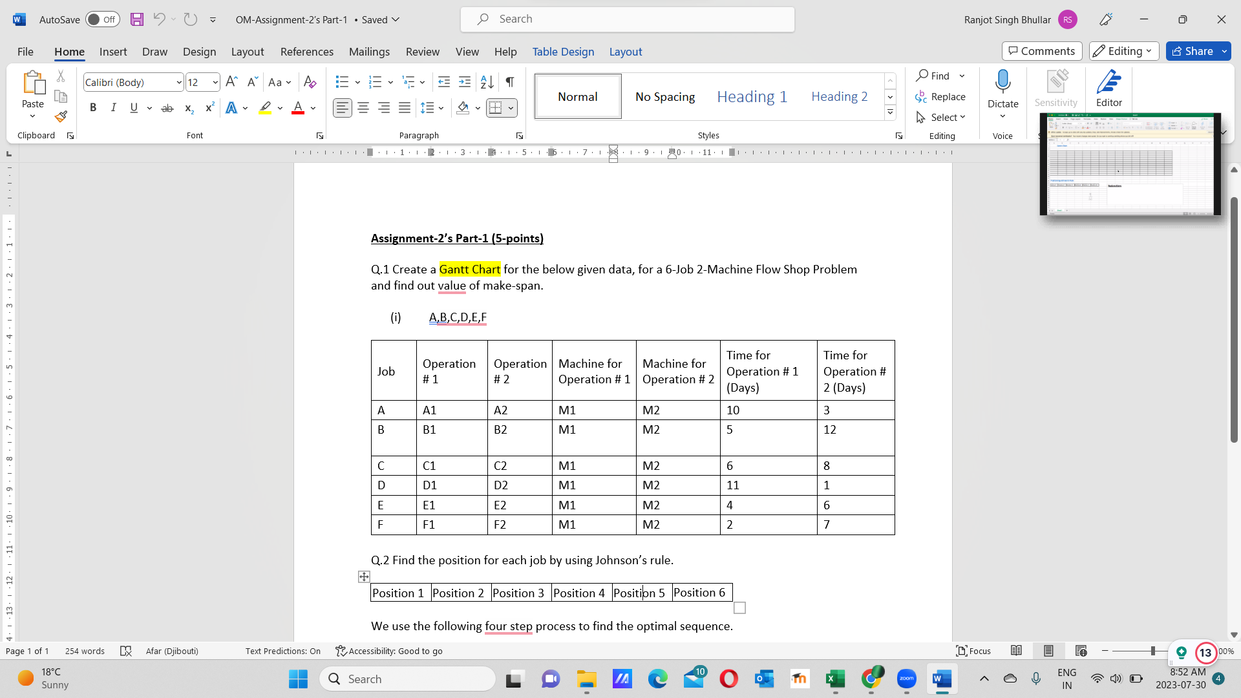This screenshot has height=698, width=1241.
Task: Toggle Italic formatting on text
Action: pyautogui.click(x=112, y=108)
